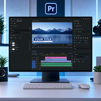Click the kerning icon in the left Text section

click(15, 38)
